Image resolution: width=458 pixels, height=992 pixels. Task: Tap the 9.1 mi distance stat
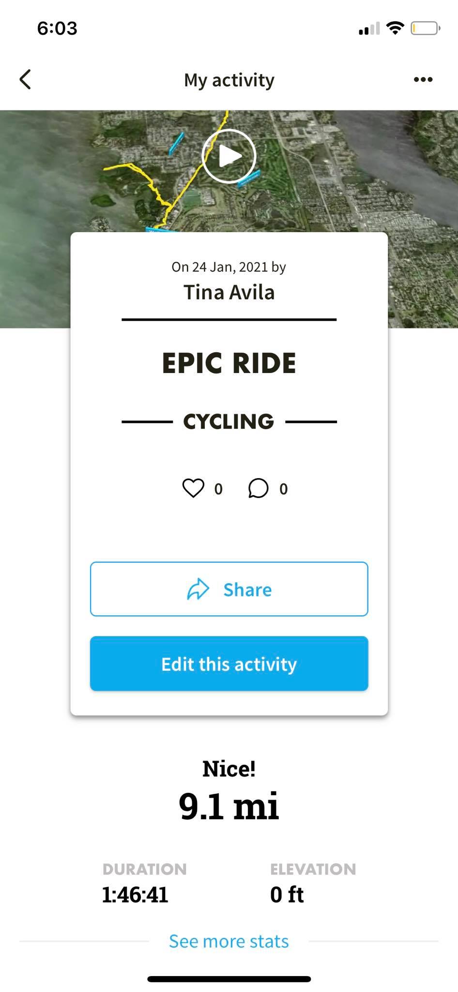(229, 806)
